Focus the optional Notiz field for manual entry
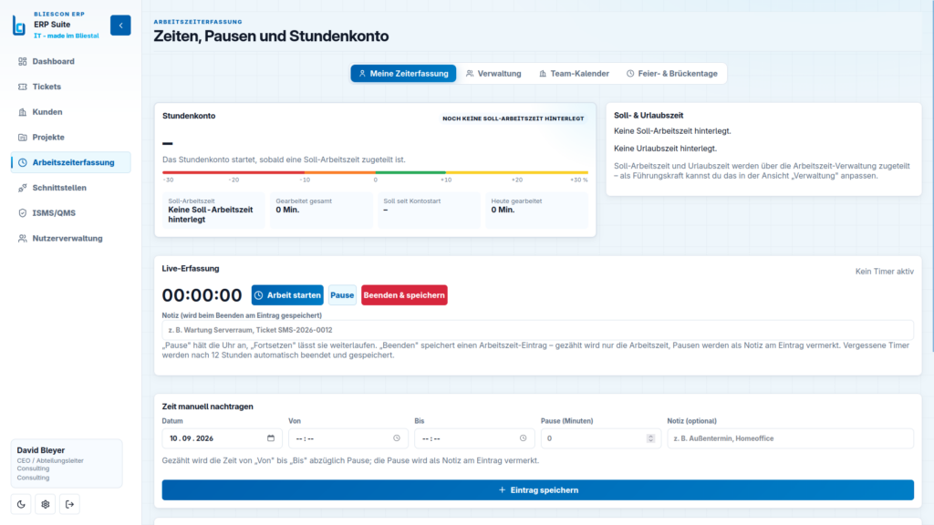This screenshot has width=934, height=525. coord(790,438)
